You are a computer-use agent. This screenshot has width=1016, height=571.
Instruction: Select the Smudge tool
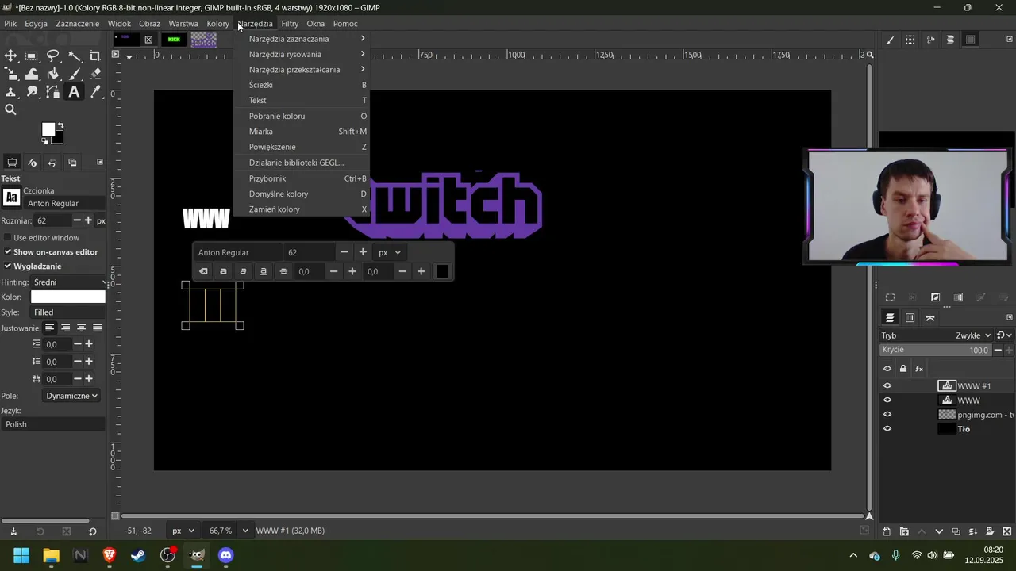(x=32, y=92)
